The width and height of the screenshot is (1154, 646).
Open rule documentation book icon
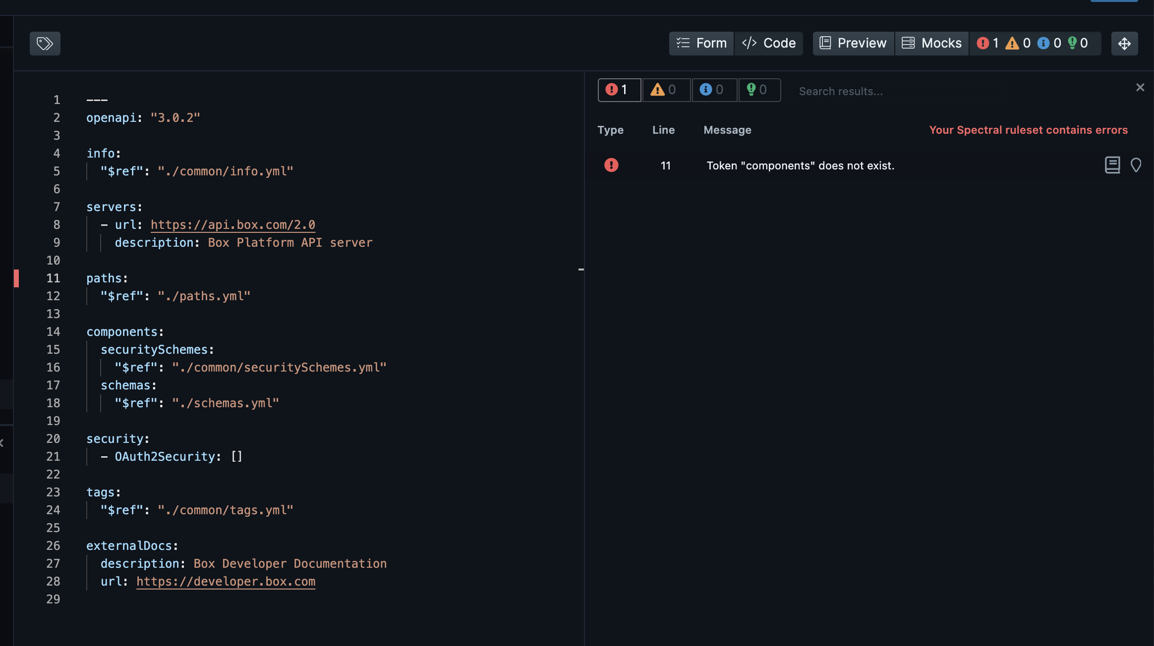pos(1112,165)
